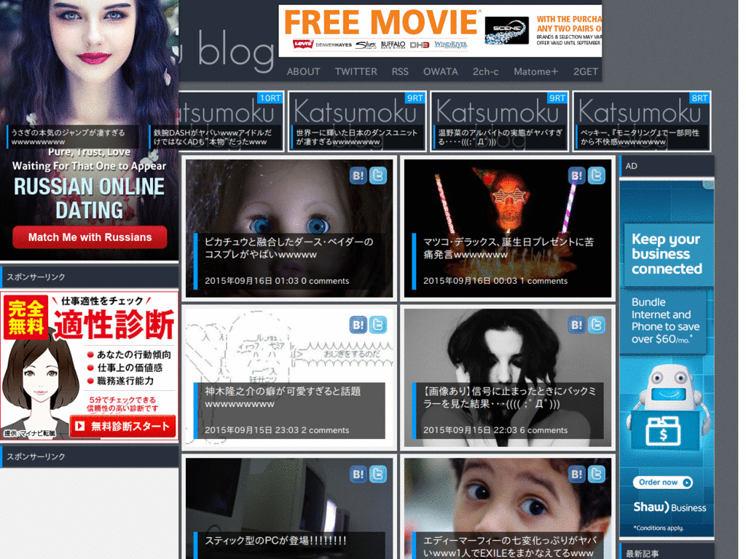Screen dimensions: 746x559
Task: Open the RSS nav link
Action: [x=400, y=72]
